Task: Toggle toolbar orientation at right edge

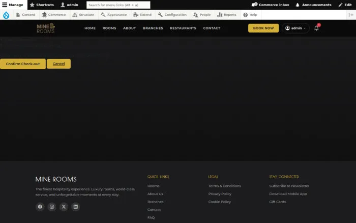Action: pyautogui.click(x=351, y=15)
